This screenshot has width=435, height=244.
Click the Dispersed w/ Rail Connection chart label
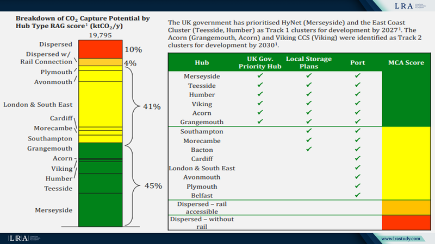(46, 58)
